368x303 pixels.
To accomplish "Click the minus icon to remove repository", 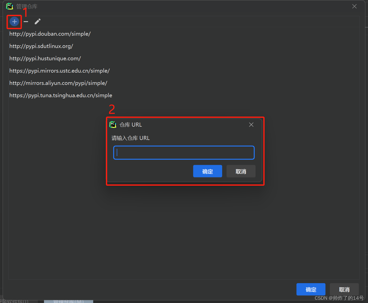I will (26, 22).
